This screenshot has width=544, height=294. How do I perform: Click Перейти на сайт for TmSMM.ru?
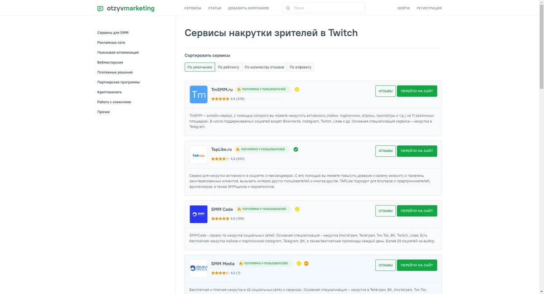click(417, 91)
